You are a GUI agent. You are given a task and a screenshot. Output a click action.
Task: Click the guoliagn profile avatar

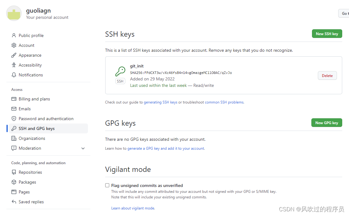(x=14, y=13)
